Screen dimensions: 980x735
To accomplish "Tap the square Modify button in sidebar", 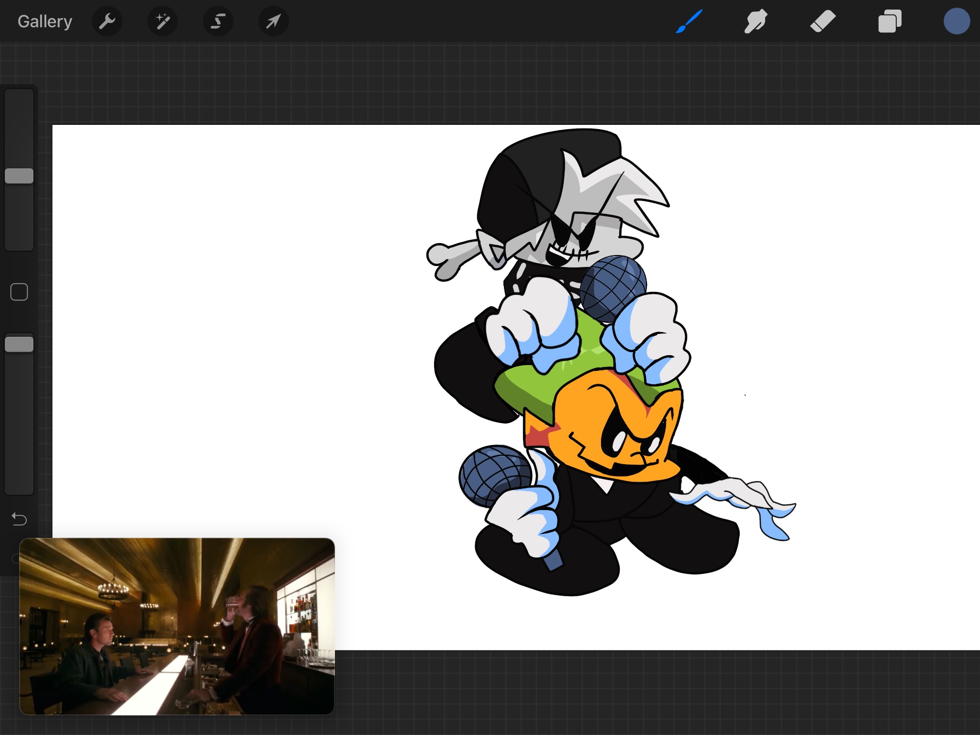I will [19, 292].
